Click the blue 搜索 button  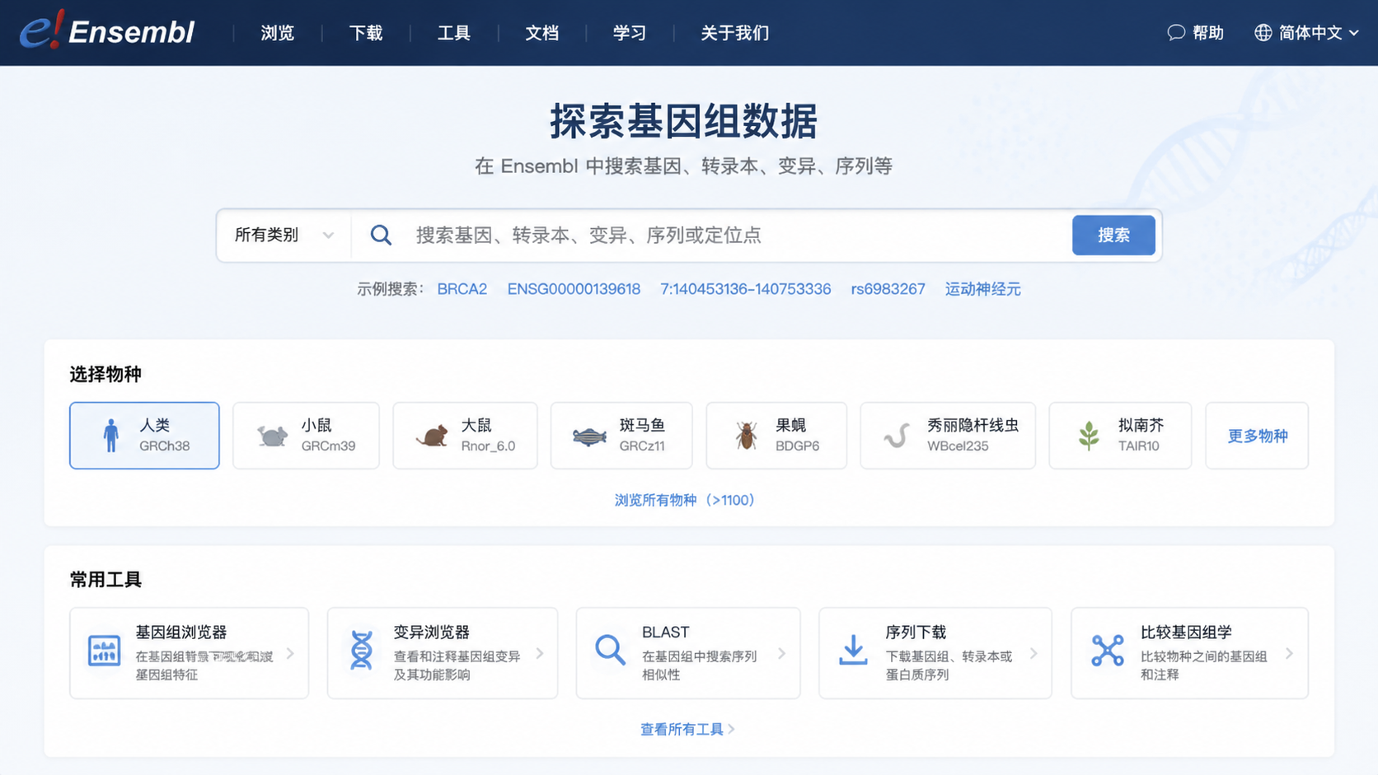click(1113, 236)
